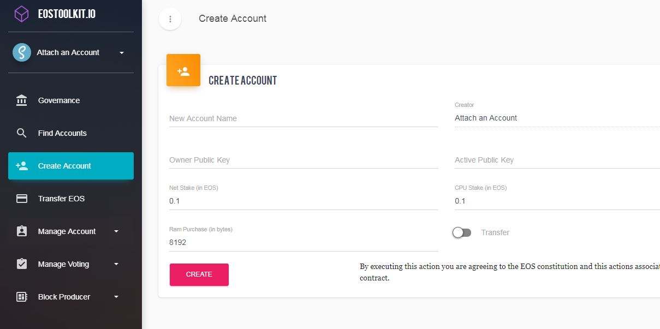The width and height of the screenshot is (660, 329).
Task: Click the Scatter account avatar icon
Action: tap(22, 52)
